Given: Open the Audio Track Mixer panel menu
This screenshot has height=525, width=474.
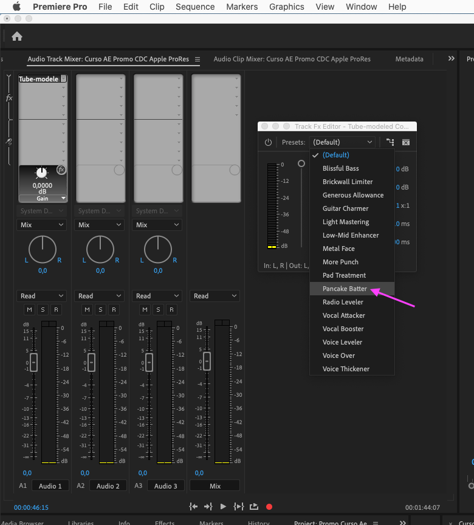Looking at the screenshot, I should tap(197, 60).
